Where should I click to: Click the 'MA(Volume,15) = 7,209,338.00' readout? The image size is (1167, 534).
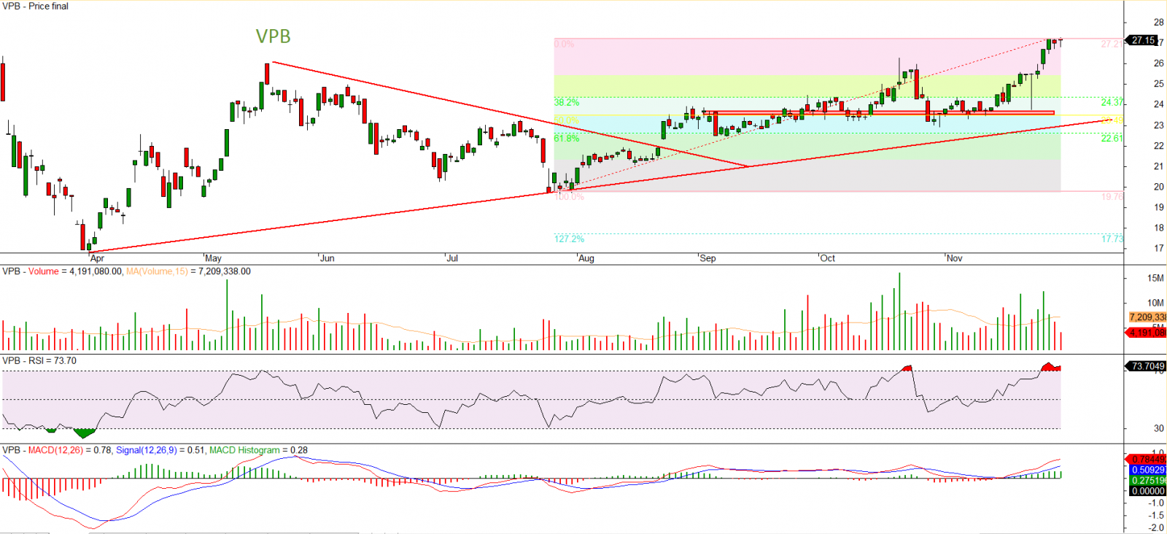[x=188, y=271]
